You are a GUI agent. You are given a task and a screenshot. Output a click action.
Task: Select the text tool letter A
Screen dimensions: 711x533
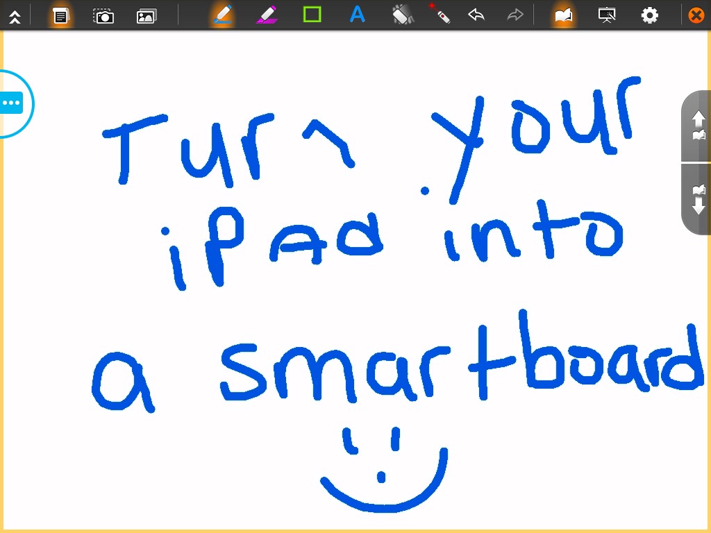(x=358, y=15)
